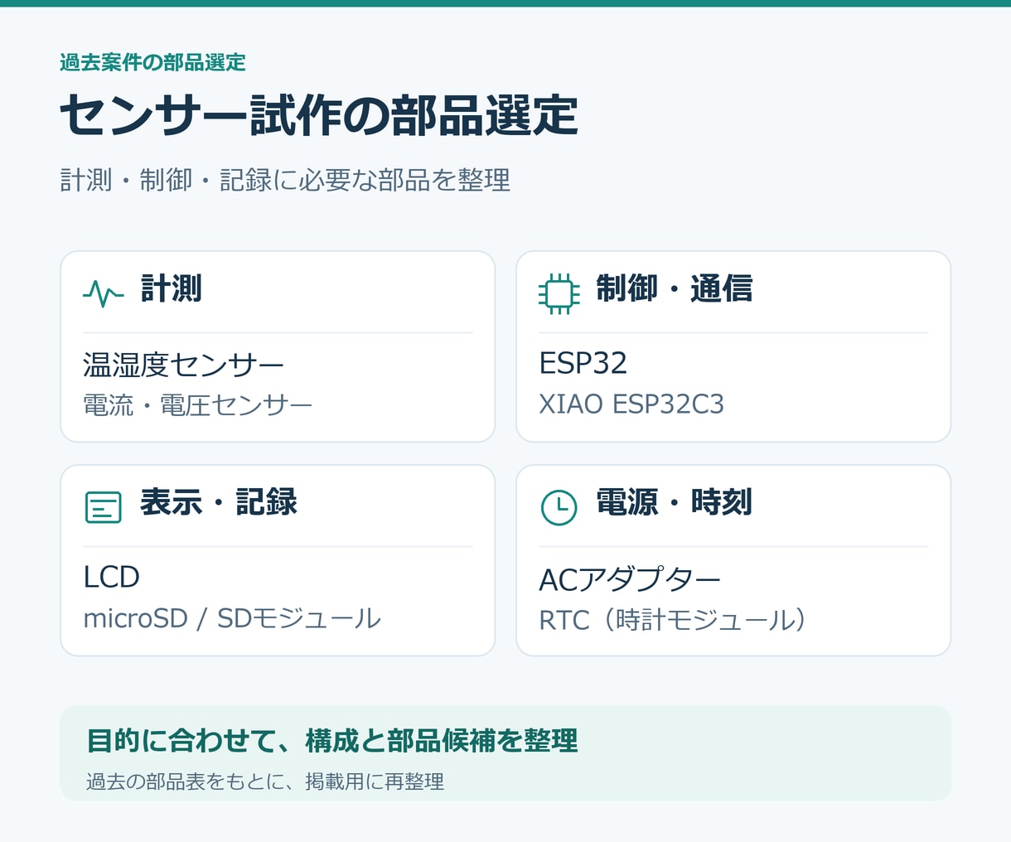Click the chip icon beside 制御・通信
The height and width of the screenshot is (842, 1011).
click(559, 293)
